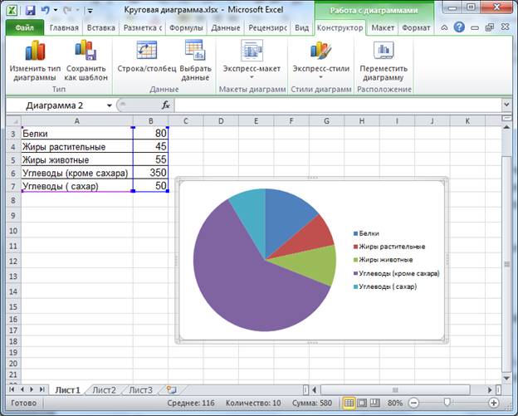Click the Name Box showing Диаграмма 2

coord(60,105)
